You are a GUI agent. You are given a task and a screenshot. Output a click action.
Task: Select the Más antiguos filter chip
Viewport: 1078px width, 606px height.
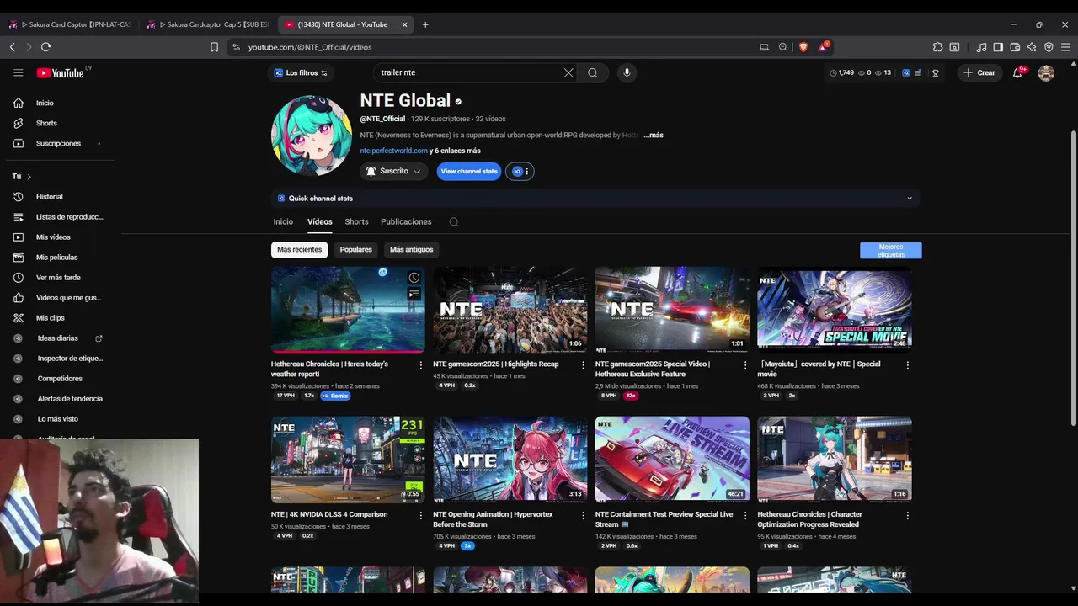[x=411, y=249]
